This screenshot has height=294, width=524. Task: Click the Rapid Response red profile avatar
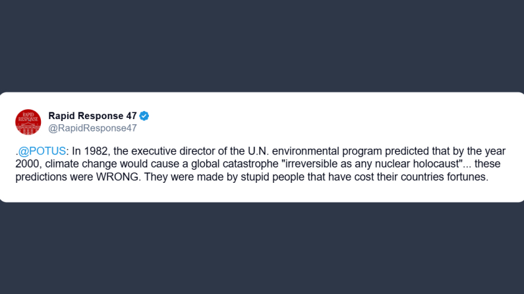pos(28,122)
